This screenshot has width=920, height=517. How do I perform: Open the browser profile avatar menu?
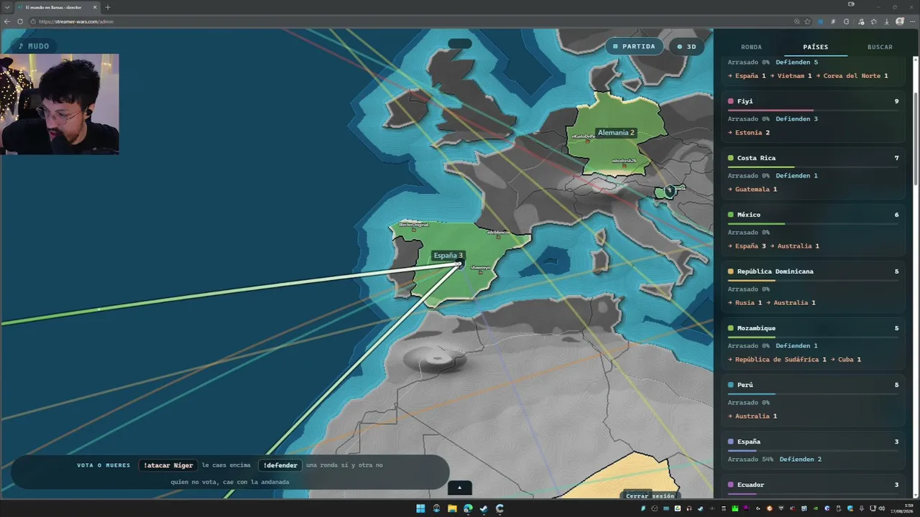(900, 22)
